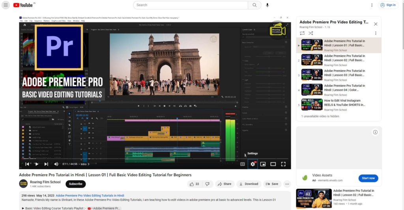Click Start now ad button
404x210 pixels.
(368, 178)
